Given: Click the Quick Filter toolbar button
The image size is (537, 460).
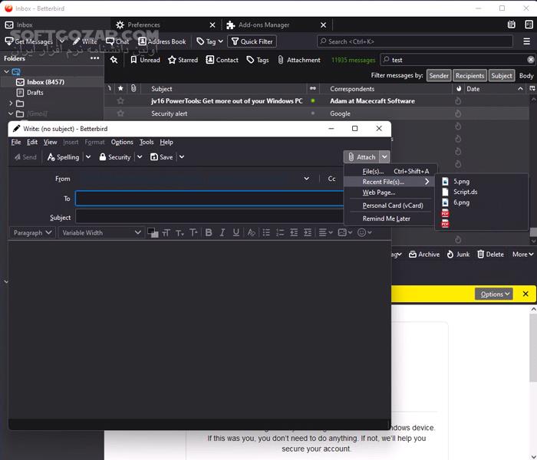Looking at the screenshot, I should pos(252,41).
